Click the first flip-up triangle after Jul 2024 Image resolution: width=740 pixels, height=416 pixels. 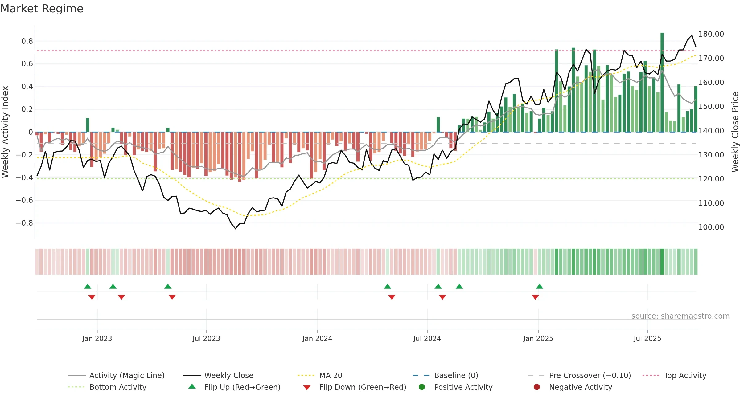pyautogui.click(x=438, y=287)
